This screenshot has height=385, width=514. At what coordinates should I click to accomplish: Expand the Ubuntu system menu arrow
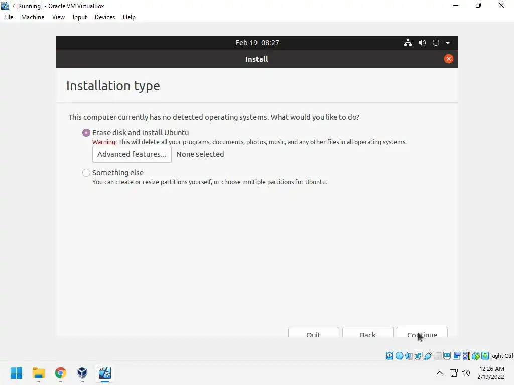pyautogui.click(x=448, y=43)
